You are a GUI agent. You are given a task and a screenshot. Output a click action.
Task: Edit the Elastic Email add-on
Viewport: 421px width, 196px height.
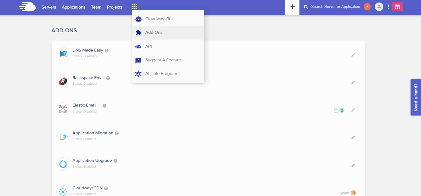click(x=353, y=110)
